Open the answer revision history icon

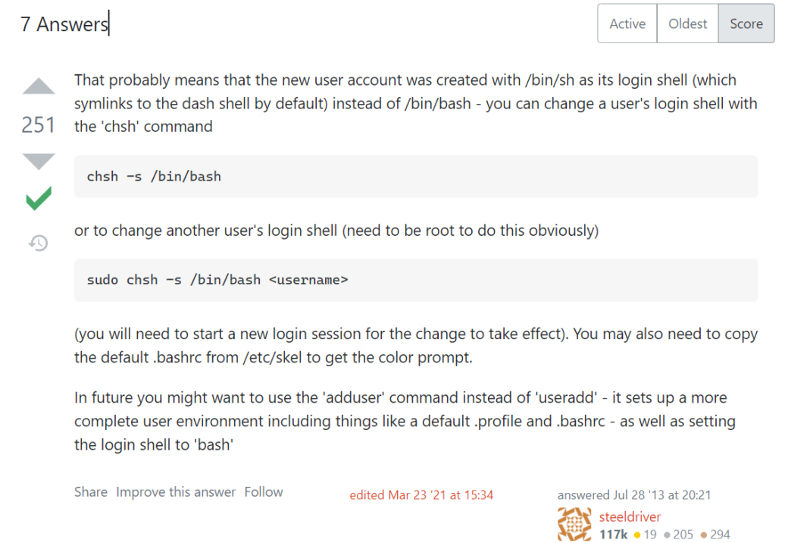(x=37, y=243)
